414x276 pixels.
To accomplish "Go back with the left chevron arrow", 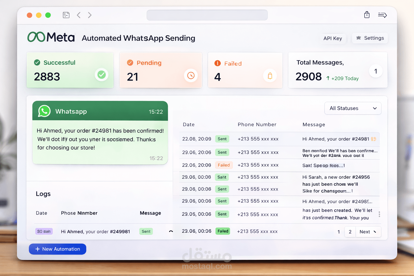I will coord(79,15).
